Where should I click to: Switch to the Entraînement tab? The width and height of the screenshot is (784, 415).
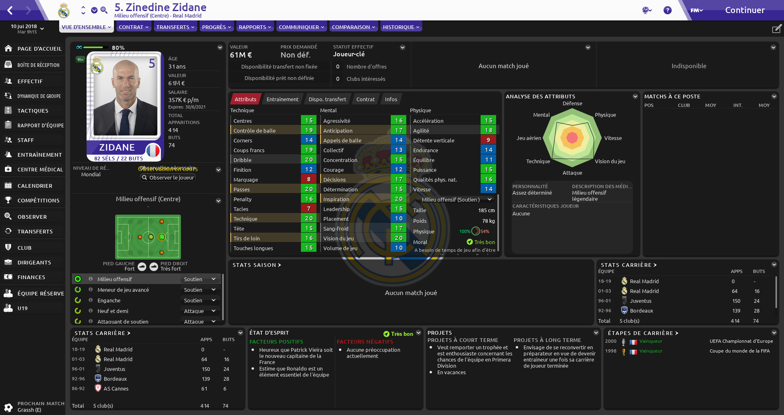coord(283,99)
